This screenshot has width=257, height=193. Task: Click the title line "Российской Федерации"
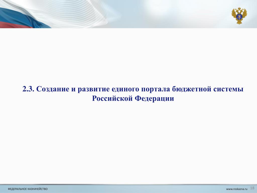coord(133,99)
